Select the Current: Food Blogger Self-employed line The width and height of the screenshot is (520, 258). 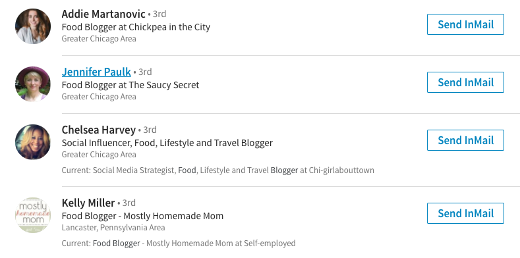point(179,244)
